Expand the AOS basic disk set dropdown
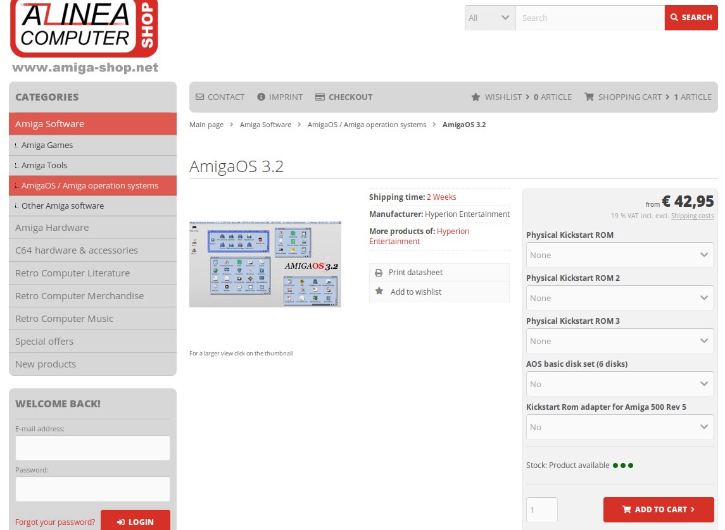Image resolution: width=725 pixels, height=530 pixels. [x=620, y=384]
